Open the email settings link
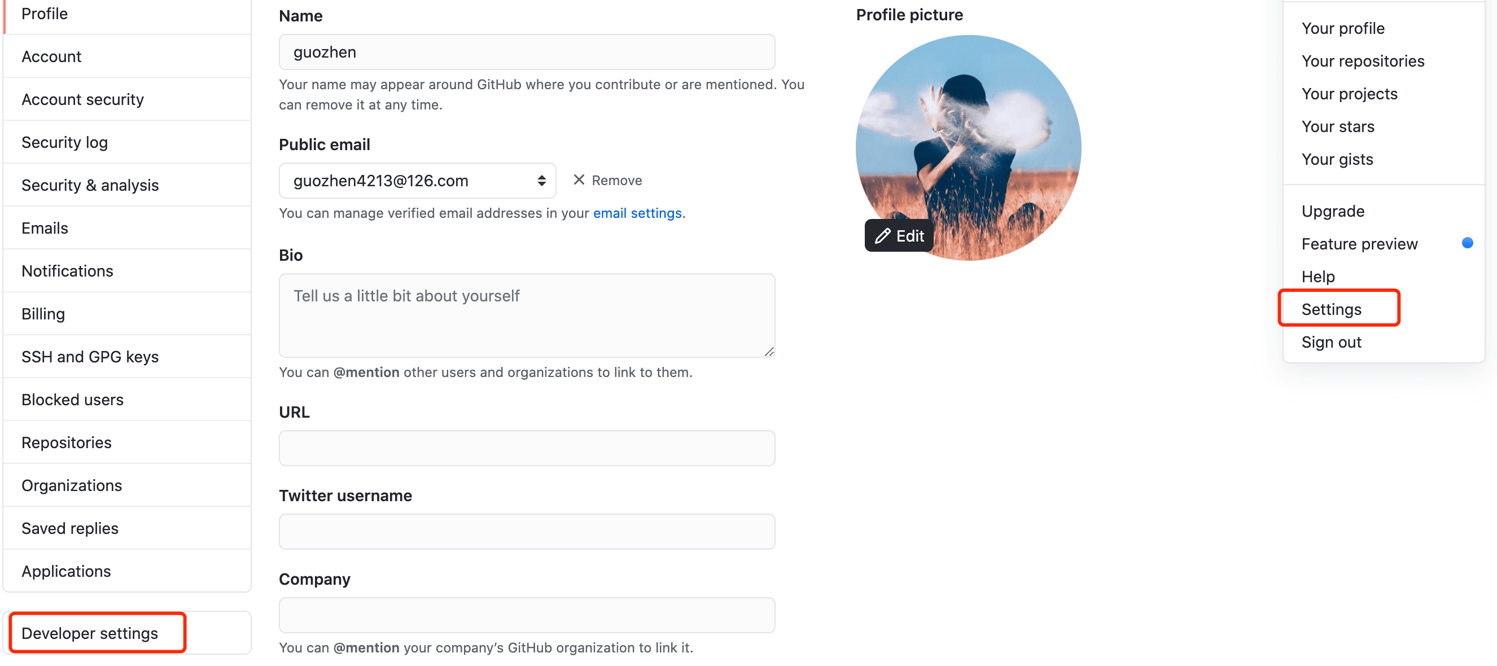Screen dimensions: 1497x666 (637, 213)
